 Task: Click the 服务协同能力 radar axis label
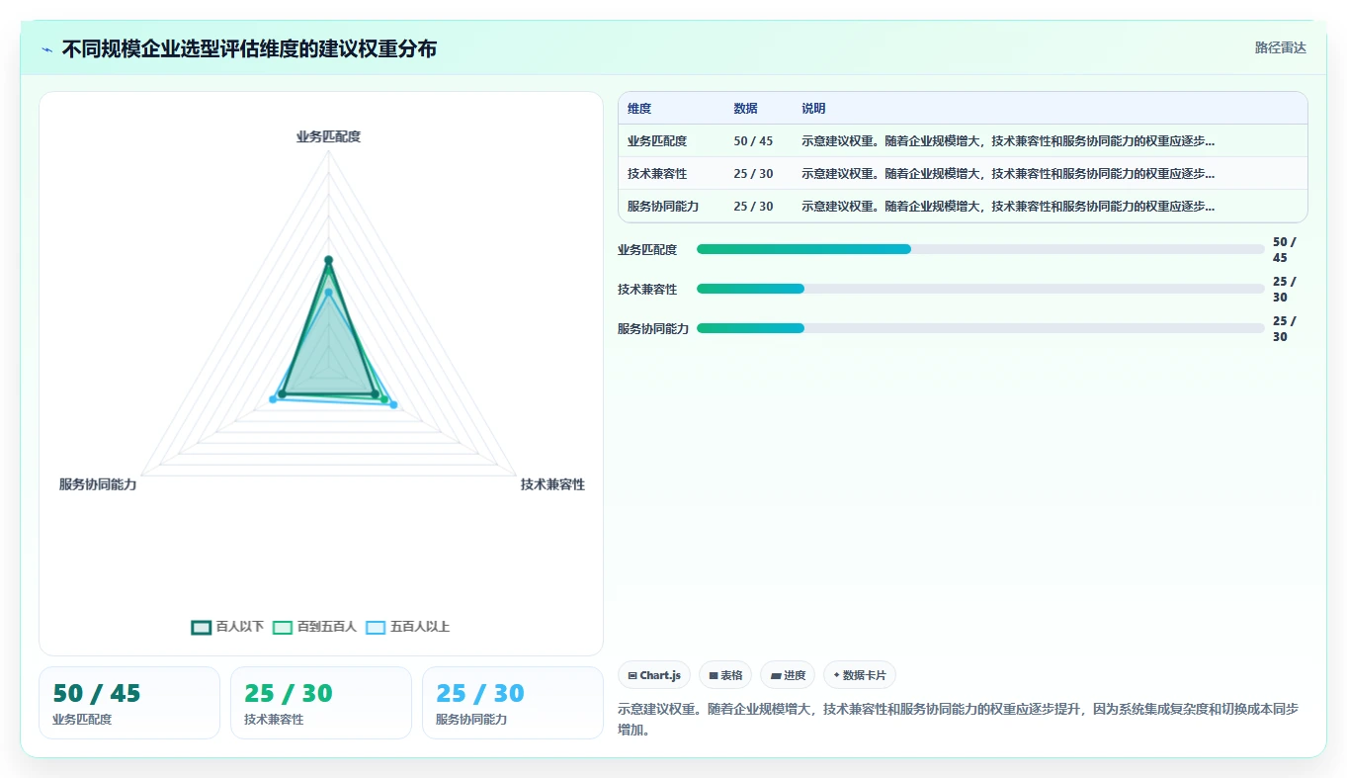(x=98, y=484)
